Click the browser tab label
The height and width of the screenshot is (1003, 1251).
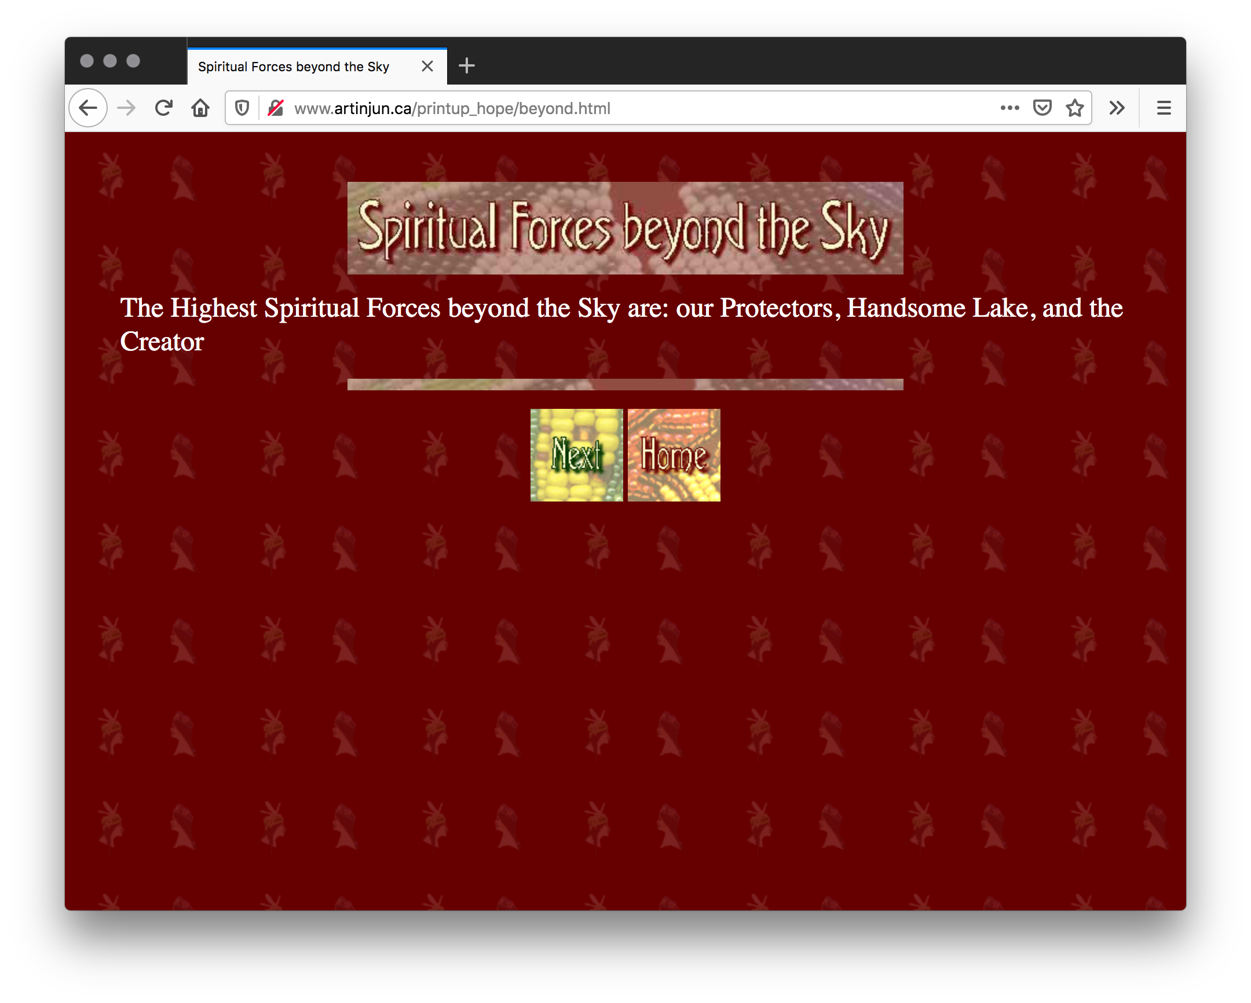pyautogui.click(x=303, y=68)
